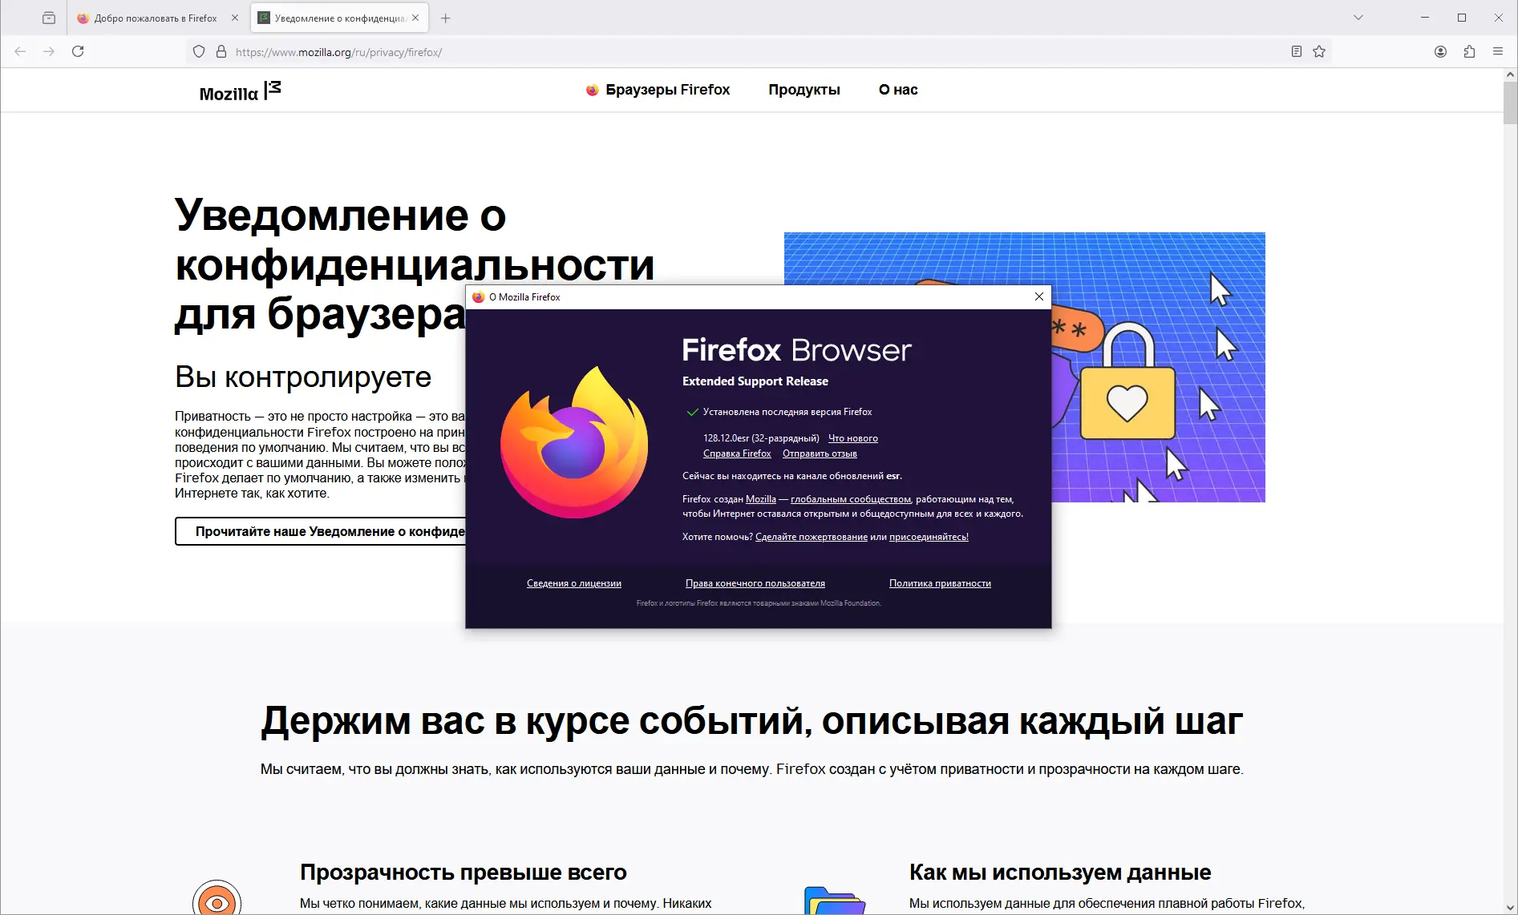Follow the 'Mozilla' link in About dialog
This screenshot has height=915, width=1518.
[x=761, y=499]
